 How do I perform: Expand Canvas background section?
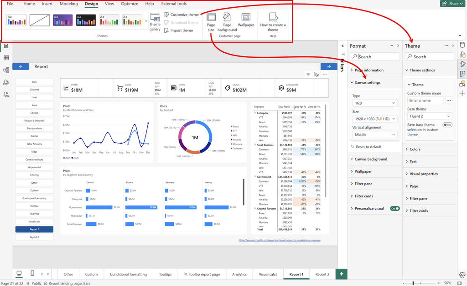[375, 159]
